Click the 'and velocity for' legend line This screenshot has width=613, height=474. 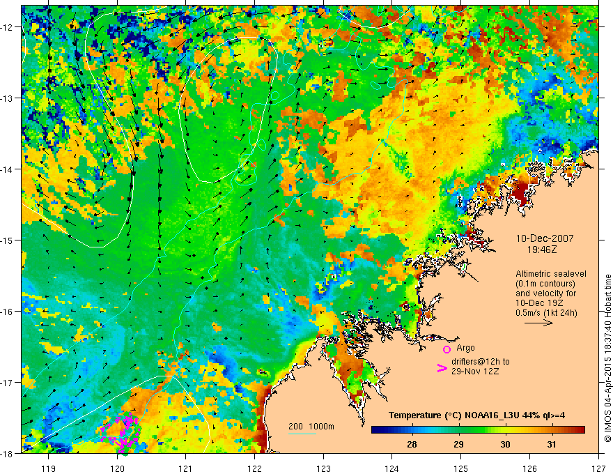(545, 293)
